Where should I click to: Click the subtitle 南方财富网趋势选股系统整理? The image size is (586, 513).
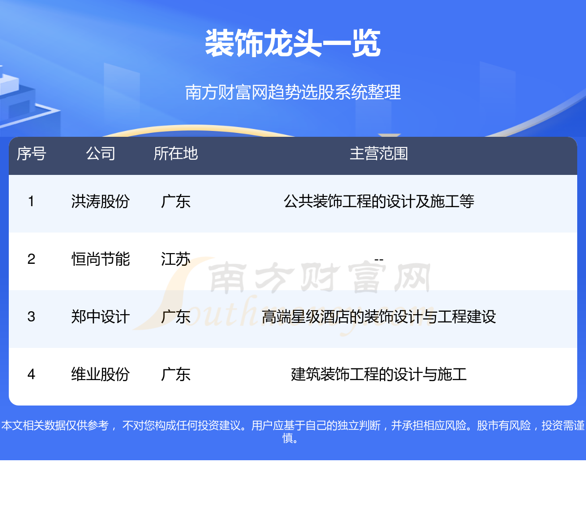pos(293,92)
